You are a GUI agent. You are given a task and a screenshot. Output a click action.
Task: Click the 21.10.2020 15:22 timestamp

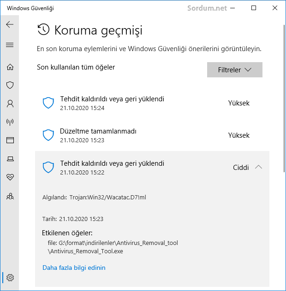pos(82,172)
